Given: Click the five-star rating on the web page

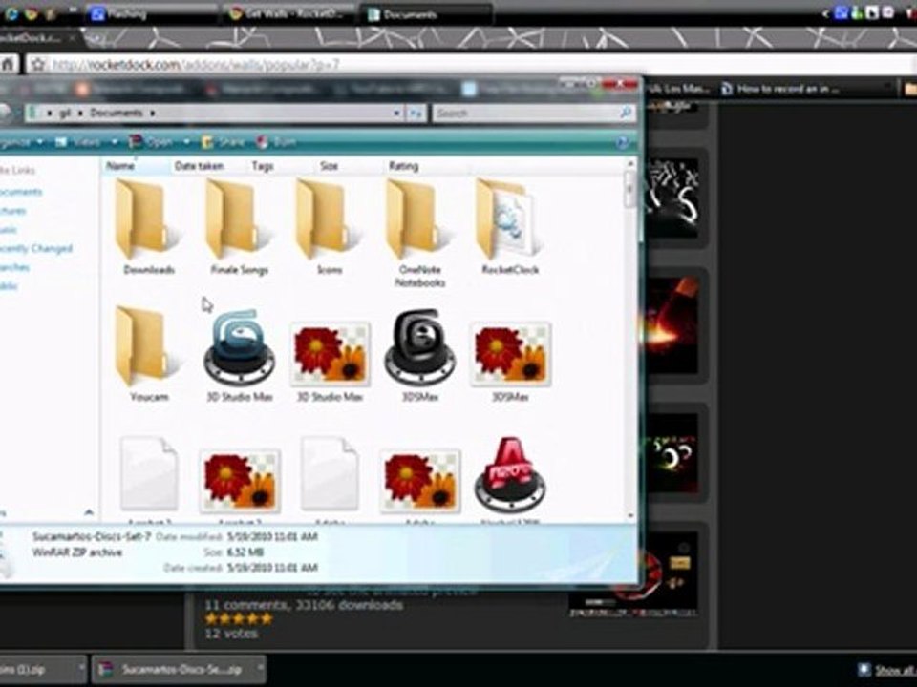Looking at the screenshot, I should click(x=239, y=618).
